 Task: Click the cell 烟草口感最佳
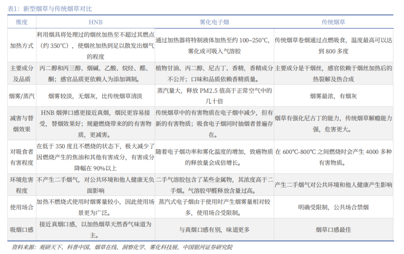(333, 230)
